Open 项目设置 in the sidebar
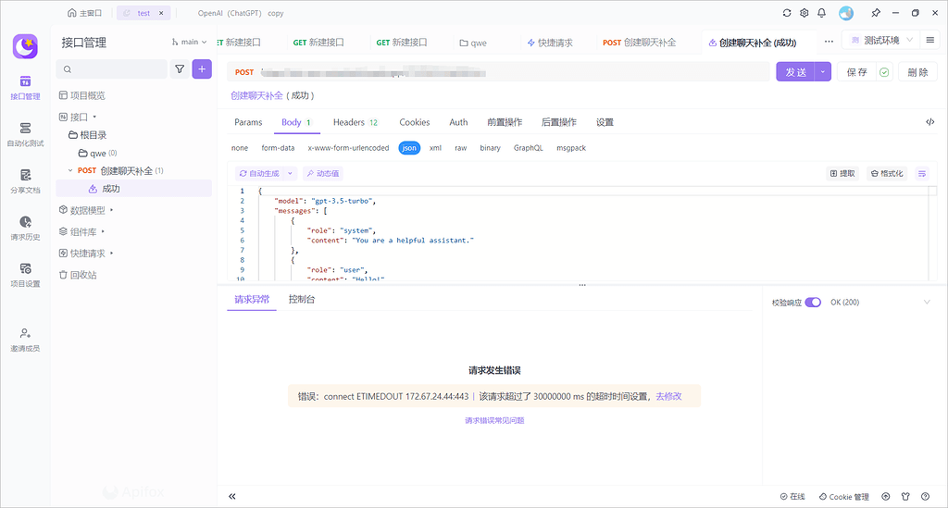The height and width of the screenshot is (508, 948). 25,275
